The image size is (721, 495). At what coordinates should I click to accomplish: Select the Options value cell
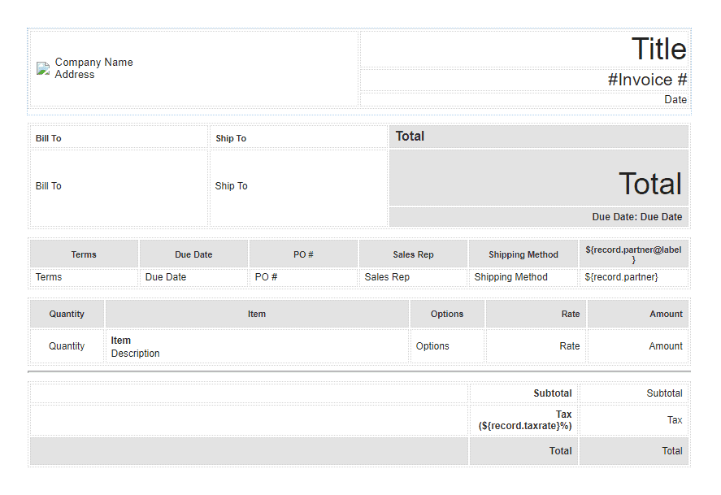point(447,346)
